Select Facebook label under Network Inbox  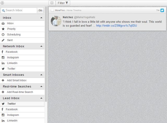pos(12,52)
